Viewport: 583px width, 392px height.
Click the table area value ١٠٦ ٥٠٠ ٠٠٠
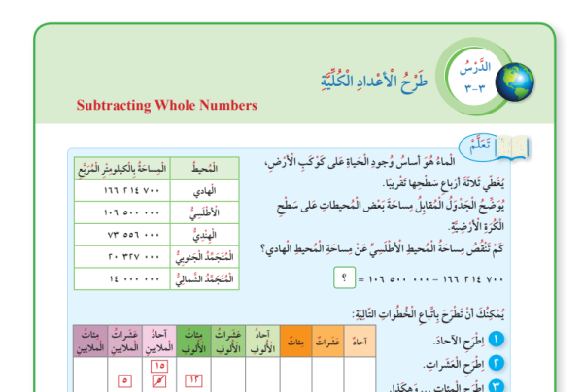[131, 212]
